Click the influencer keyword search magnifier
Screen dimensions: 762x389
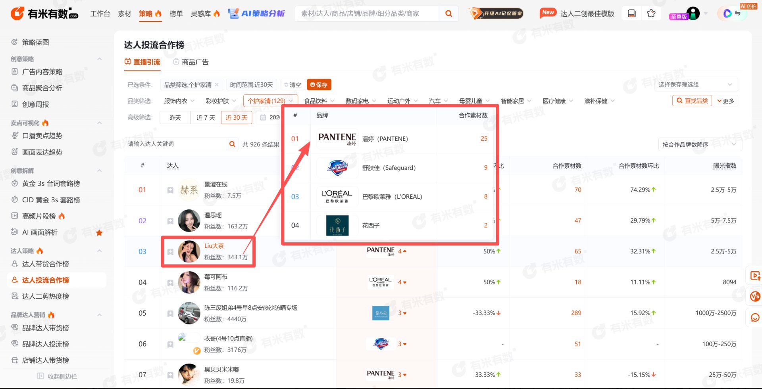(x=232, y=144)
